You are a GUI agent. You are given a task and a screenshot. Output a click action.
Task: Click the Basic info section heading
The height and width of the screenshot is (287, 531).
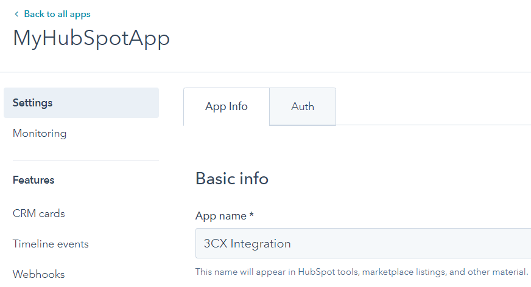(232, 179)
